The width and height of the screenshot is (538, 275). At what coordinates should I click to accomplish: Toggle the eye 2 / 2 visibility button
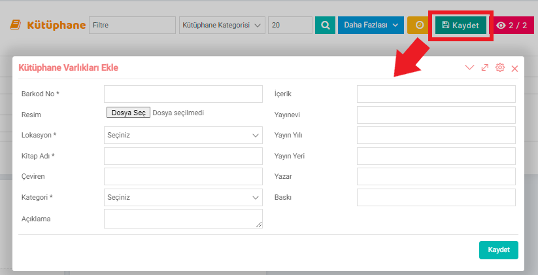click(x=512, y=25)
